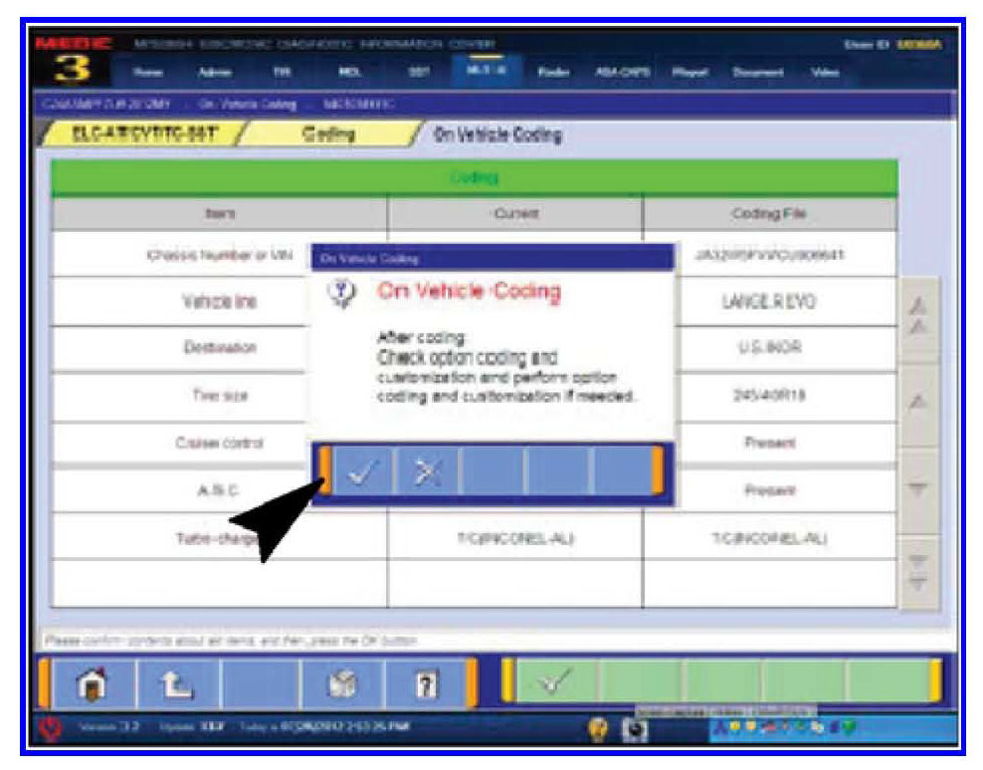Click the yellow round icon in the status bar
This screenshot has height=770, width=983.
(599, 728)
